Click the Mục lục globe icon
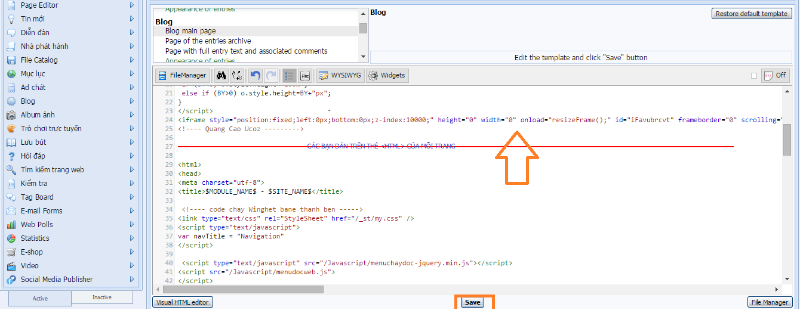This screenshot has width=800, height=310. (x=11, y=73)
